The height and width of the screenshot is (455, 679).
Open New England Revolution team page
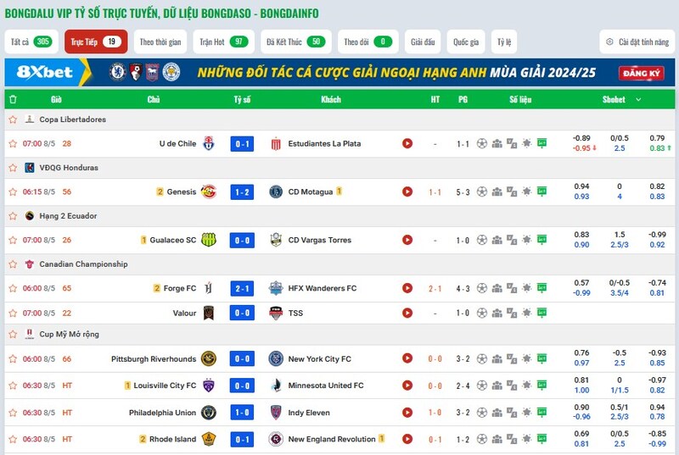(332, 439)
